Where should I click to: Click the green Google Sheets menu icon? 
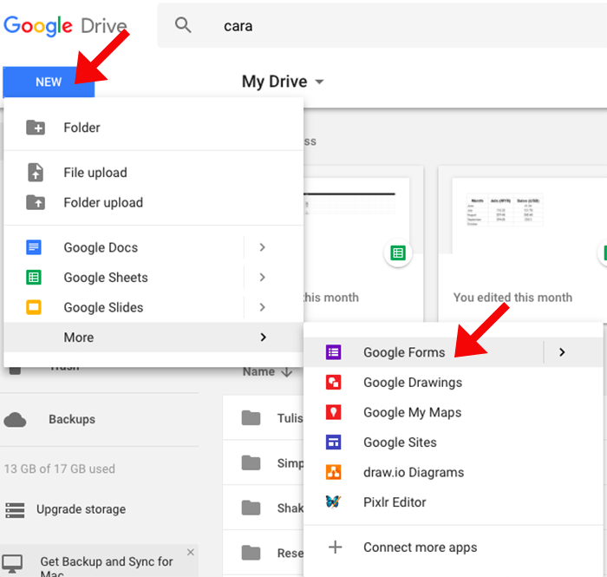(x=34, y=278)
